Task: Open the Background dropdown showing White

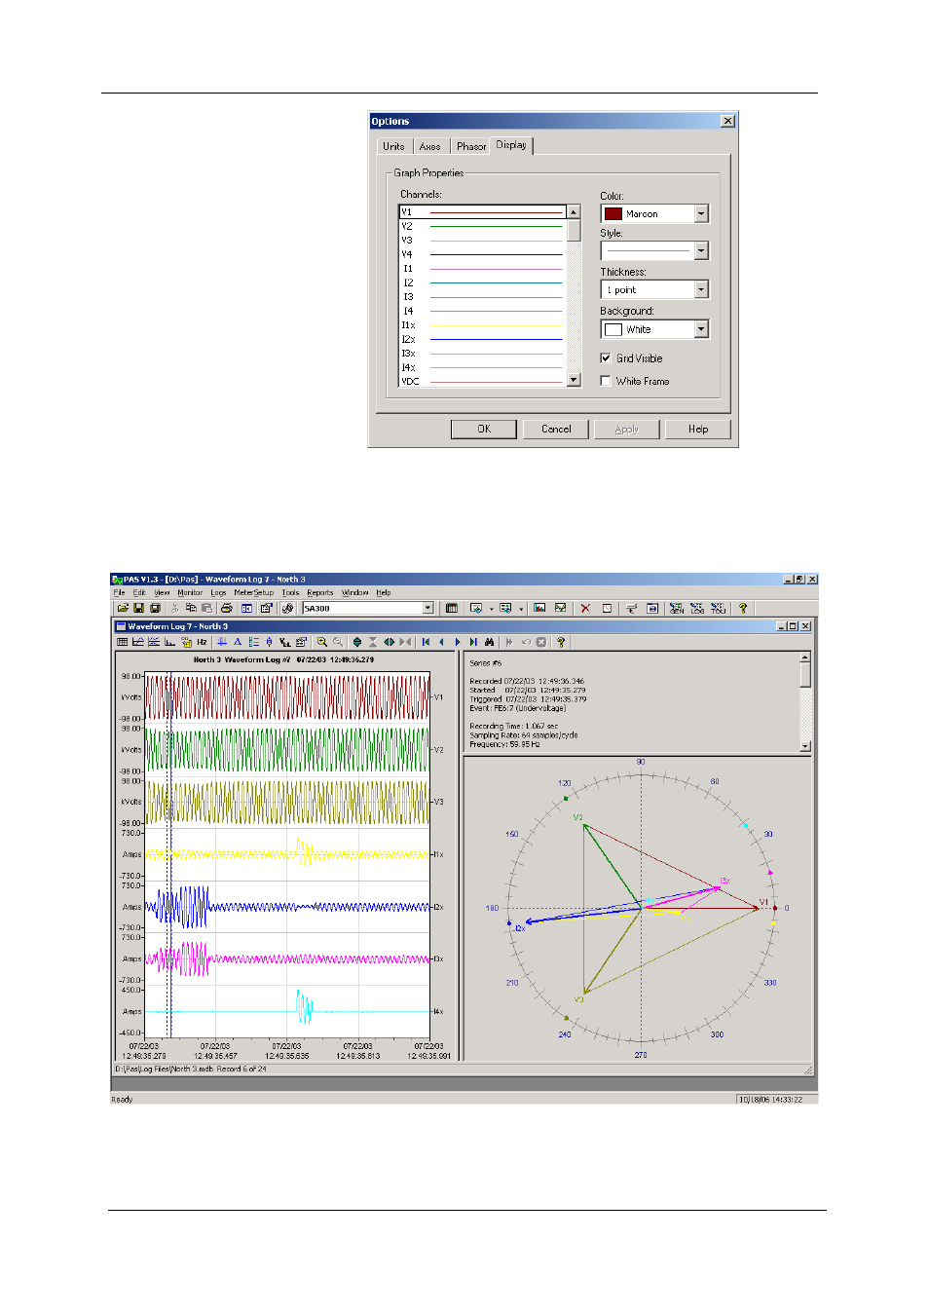Action: click(x=701, y=329)
